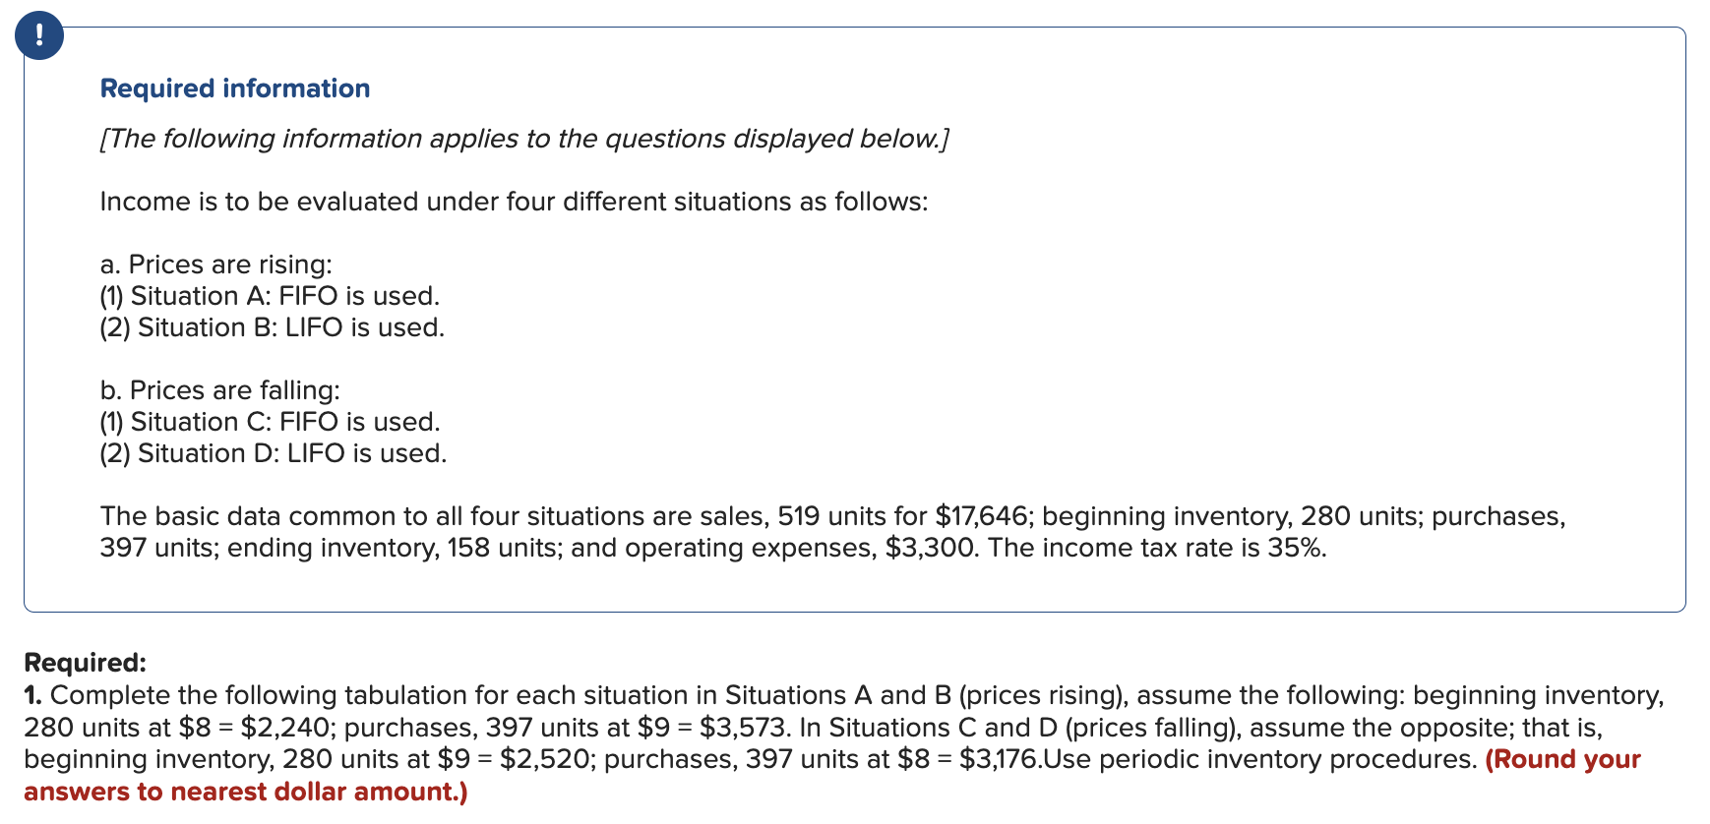Screen dimensions: 1710x824
Task: Click the bold '1.' question number
Action: point(33,695)
